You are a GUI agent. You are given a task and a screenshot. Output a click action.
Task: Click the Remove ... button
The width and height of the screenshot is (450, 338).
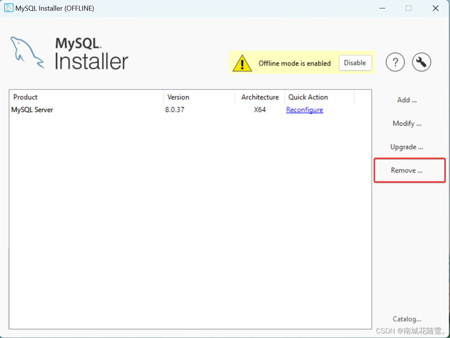coord(407,170)
